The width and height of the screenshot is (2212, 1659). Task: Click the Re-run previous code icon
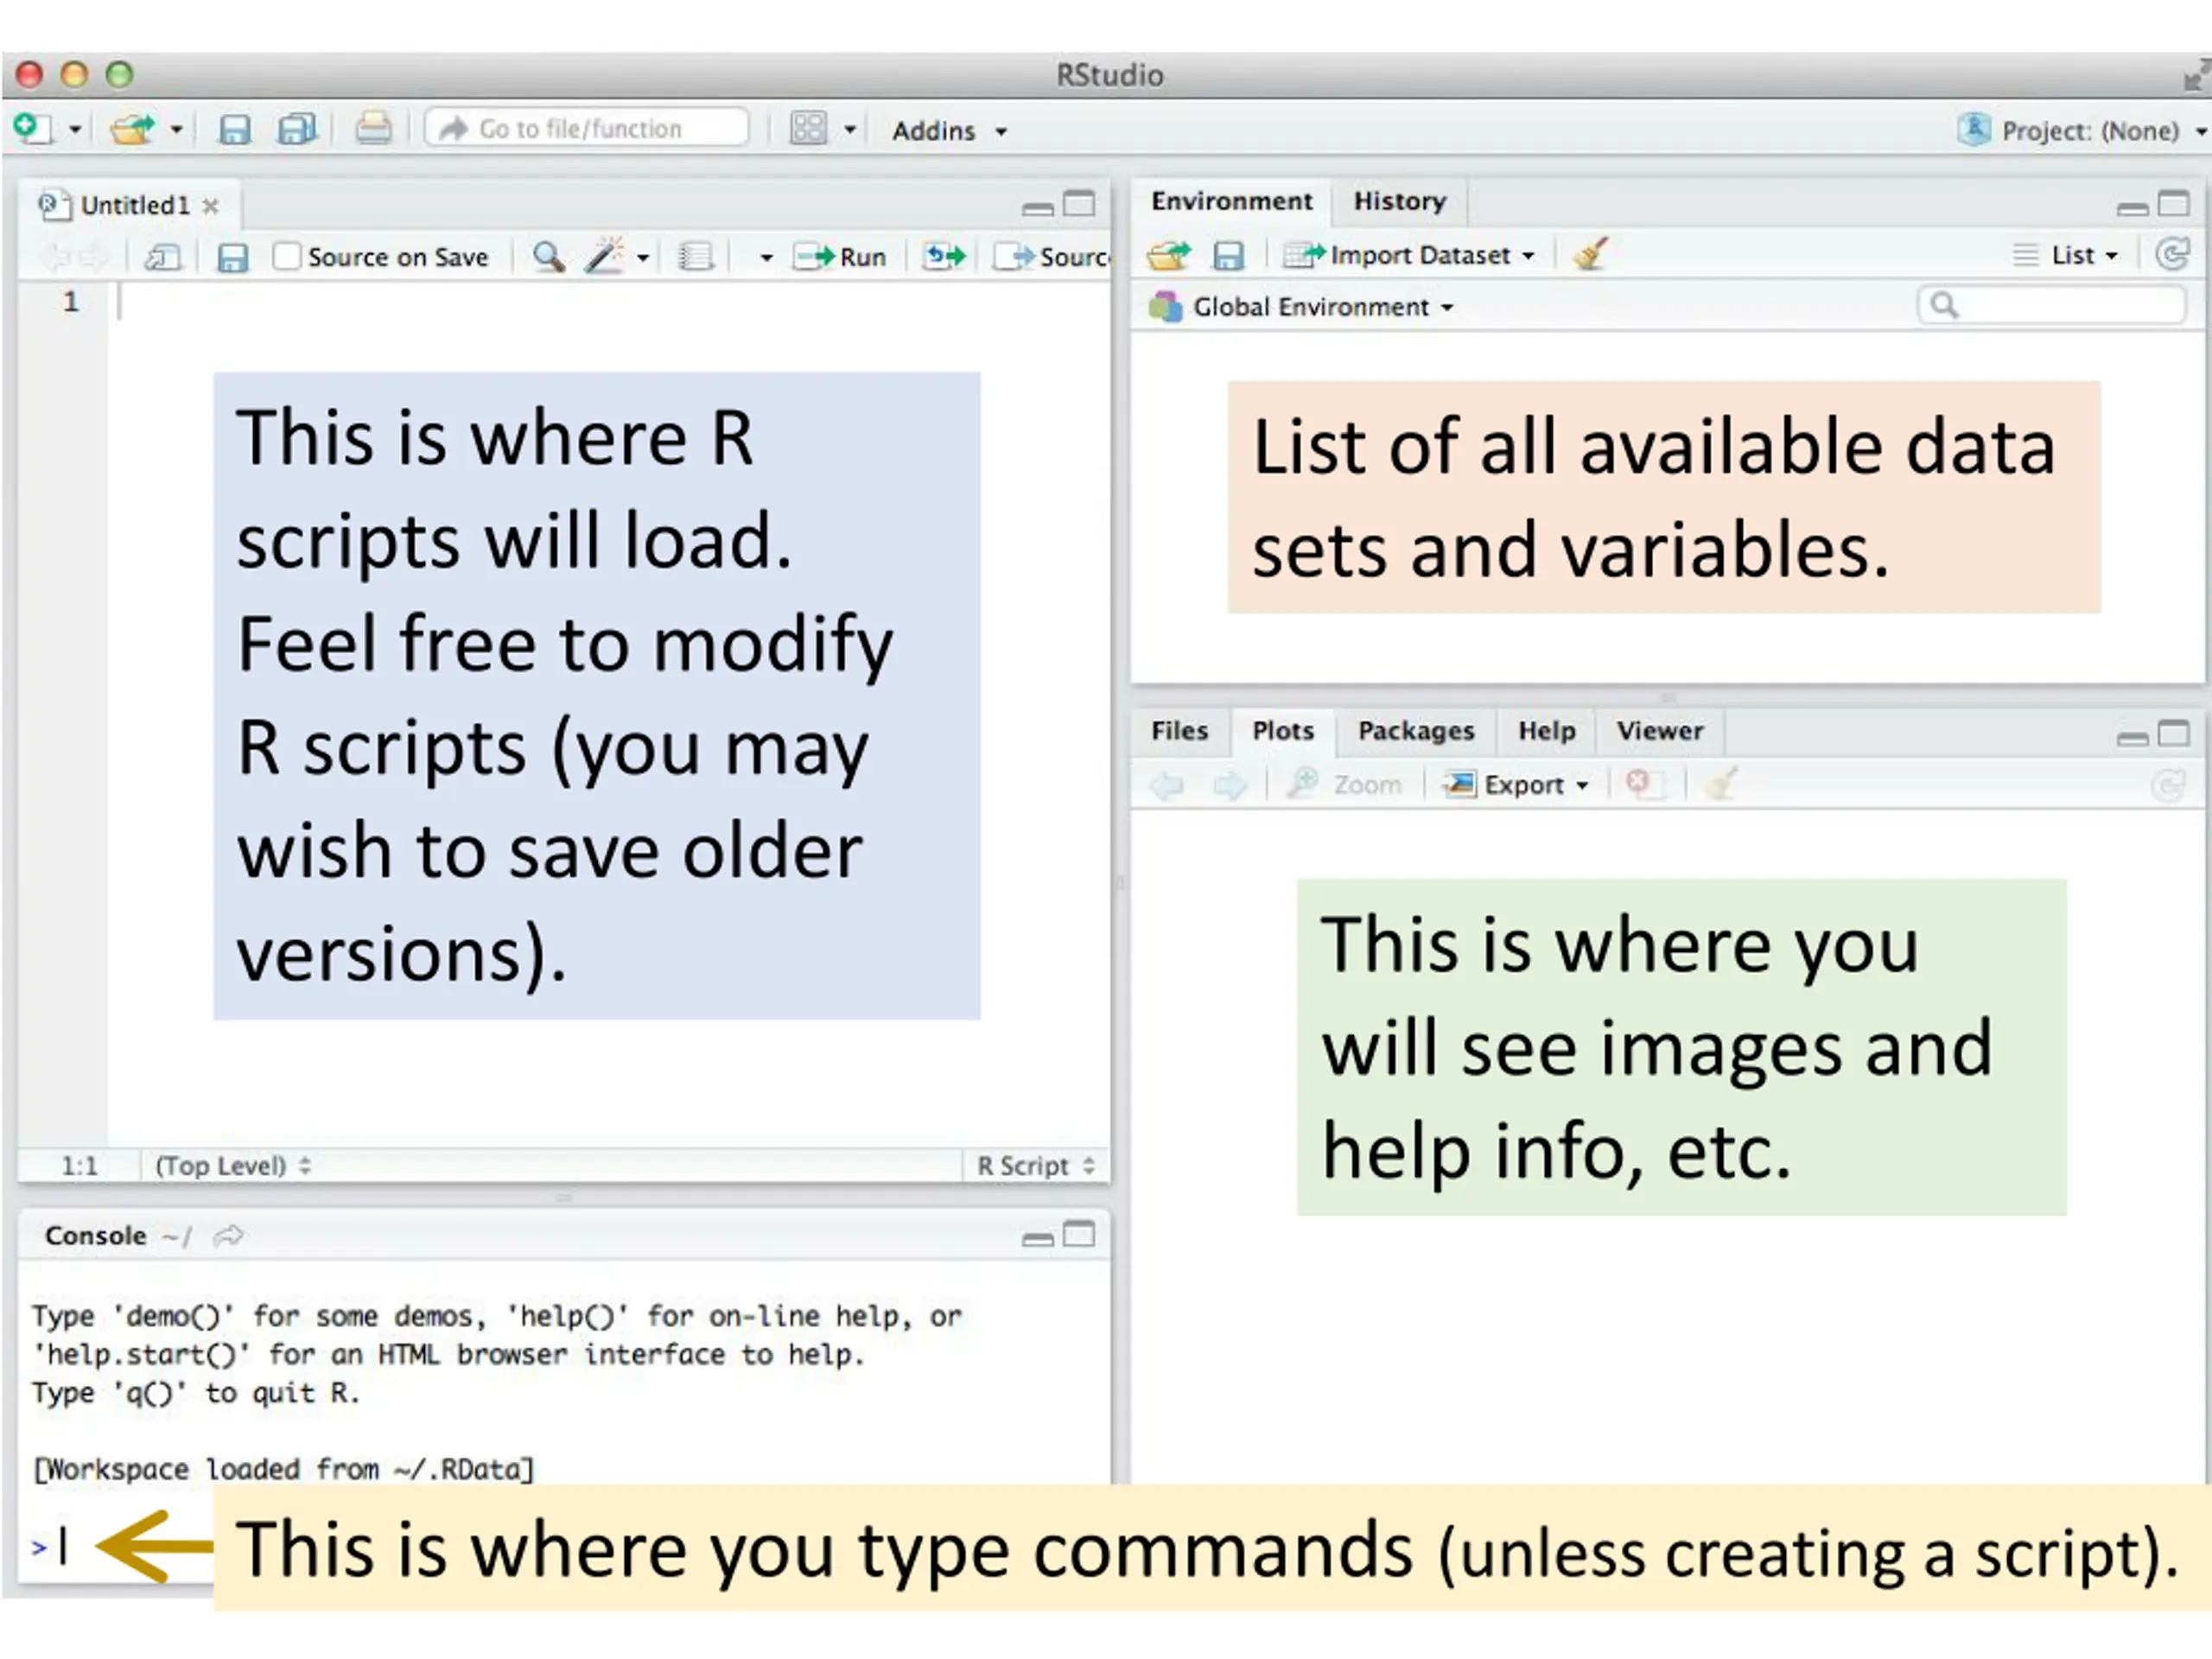945,257
